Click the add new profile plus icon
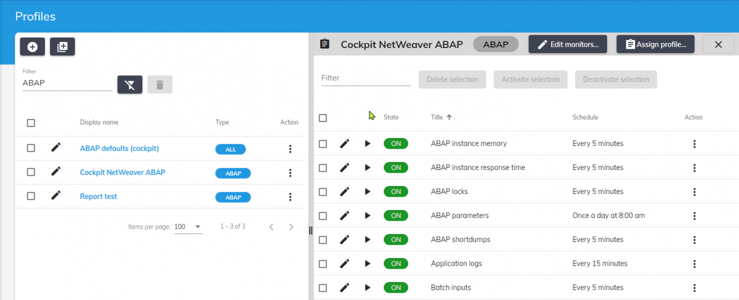739x300 pixels. point(32,47)
